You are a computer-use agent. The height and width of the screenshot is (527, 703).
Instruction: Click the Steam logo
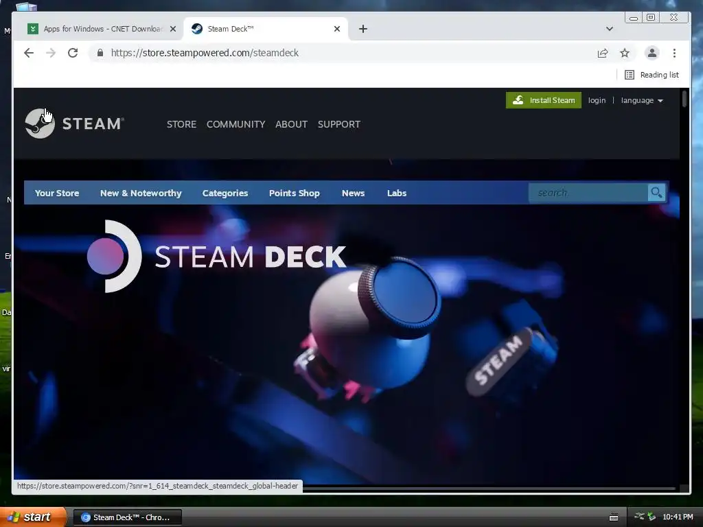click(x=74, y=124)
